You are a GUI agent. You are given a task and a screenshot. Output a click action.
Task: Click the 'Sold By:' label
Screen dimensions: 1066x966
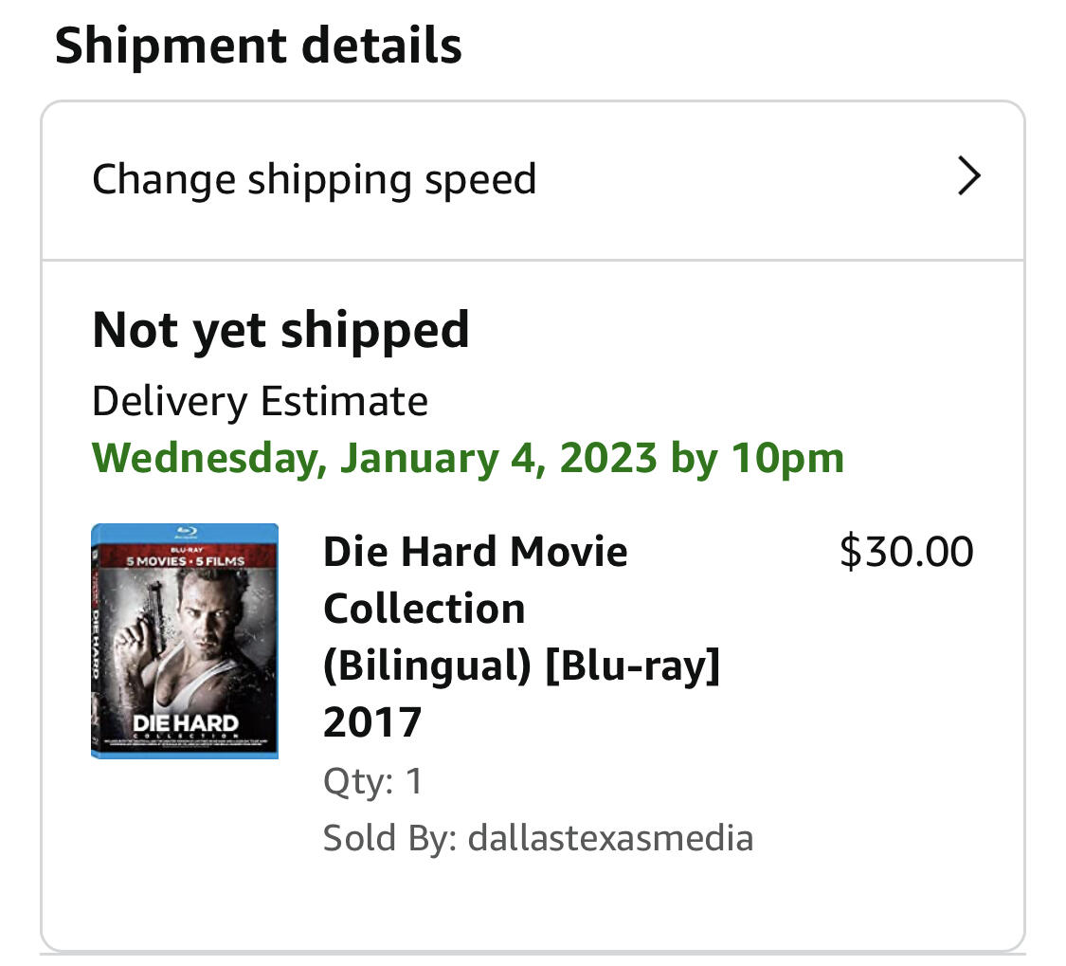(x=390, y=838)
